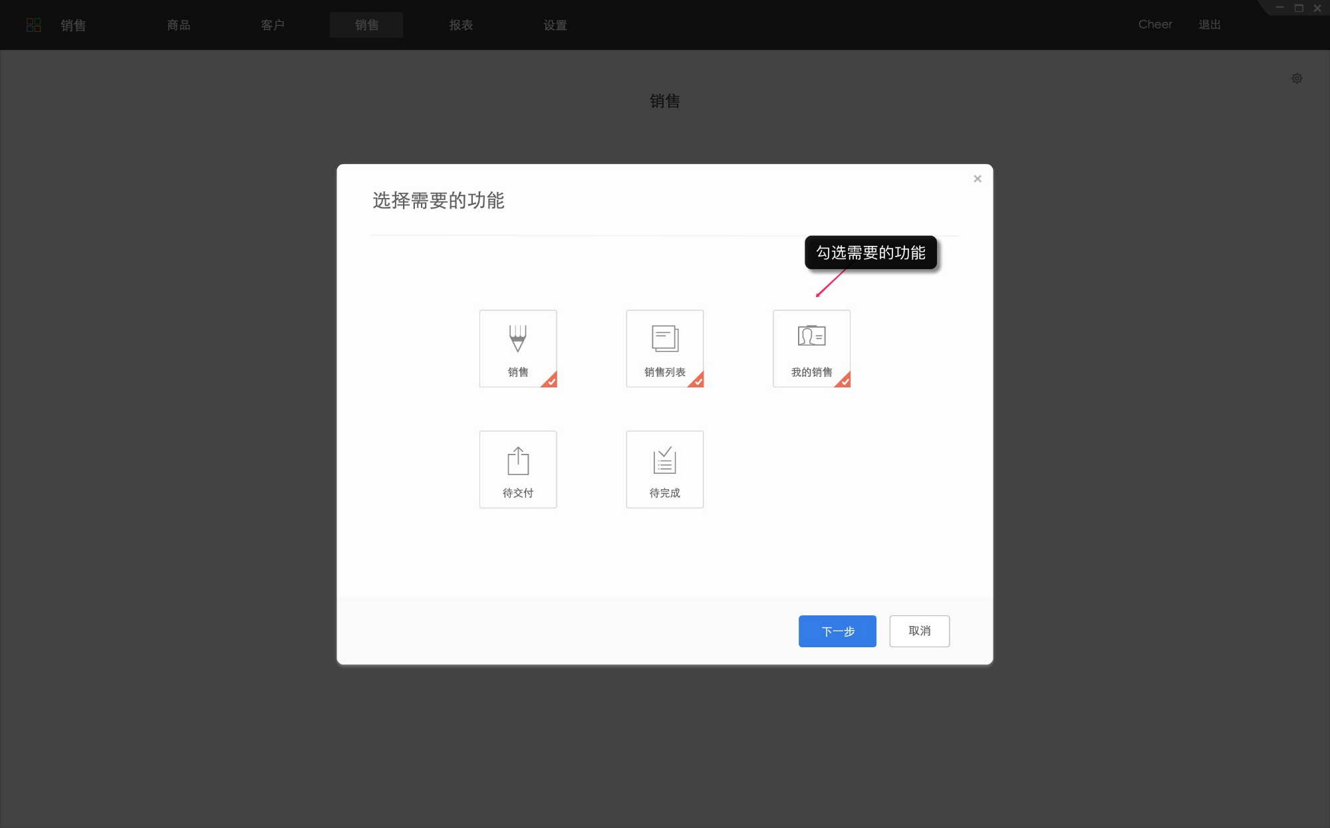The image size is (1330, 828).
Task: Enable the 待完成 feature
Action: point(664,468)
